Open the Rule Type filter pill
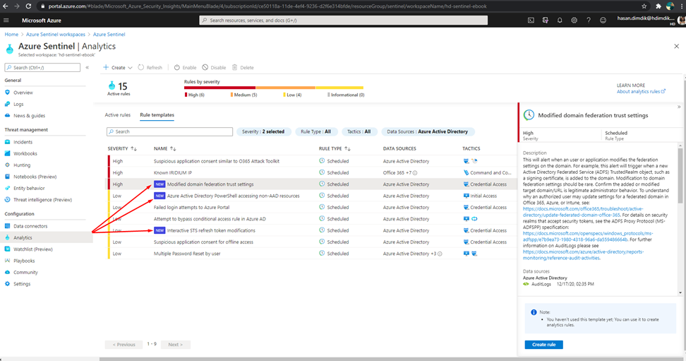 [316, 131]
